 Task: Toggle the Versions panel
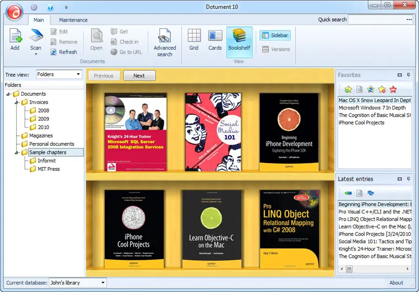276,49
